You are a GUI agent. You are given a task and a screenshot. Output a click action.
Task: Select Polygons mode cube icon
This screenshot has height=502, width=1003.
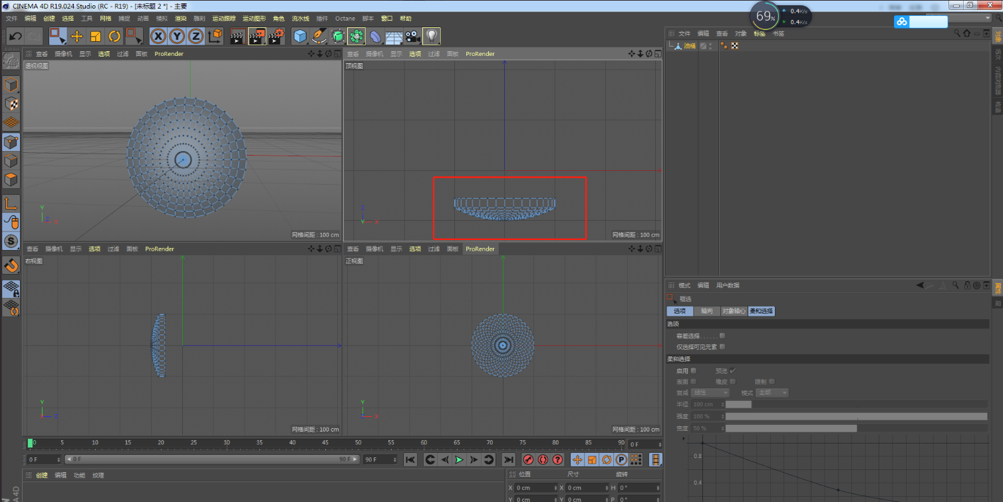click(11, 180)
